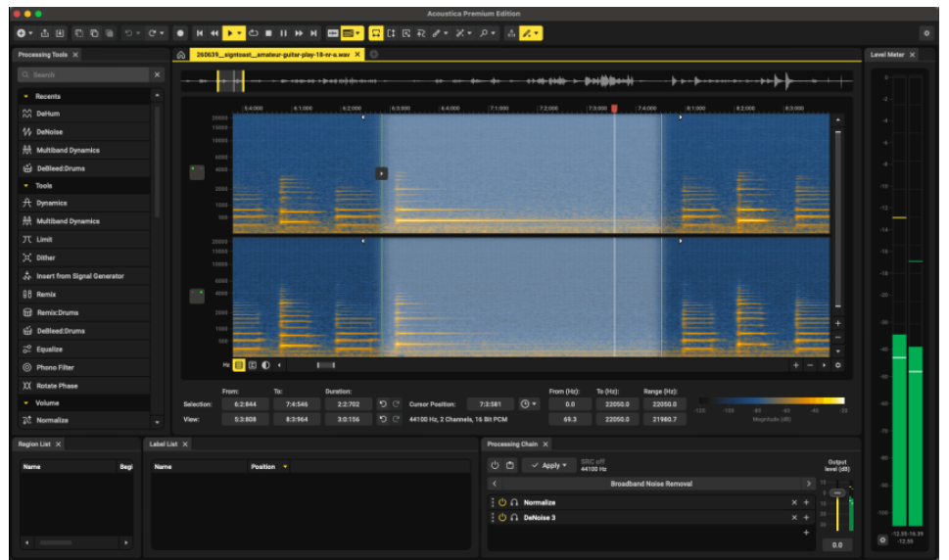Open the Dither tool
Image resolution: width=949 pixels, height=560 pixels.
[x=84, y=257]
